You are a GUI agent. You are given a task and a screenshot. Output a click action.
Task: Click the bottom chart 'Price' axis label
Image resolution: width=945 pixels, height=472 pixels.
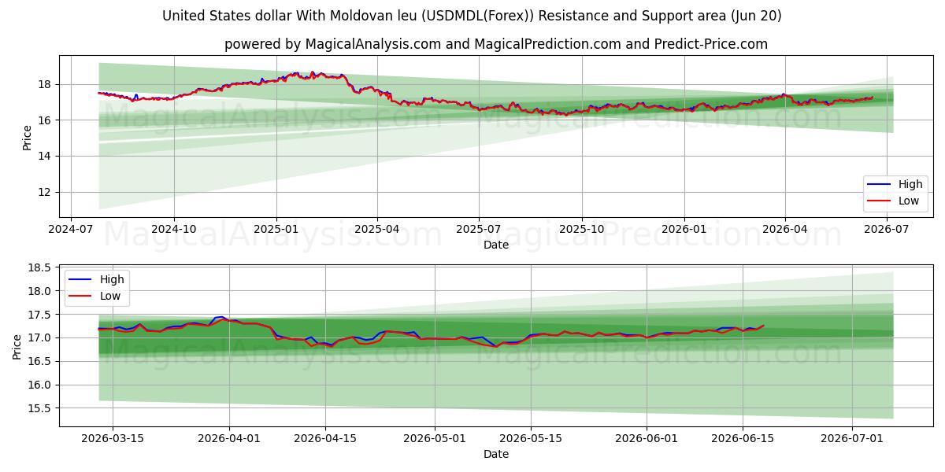(x=17, y=346)
